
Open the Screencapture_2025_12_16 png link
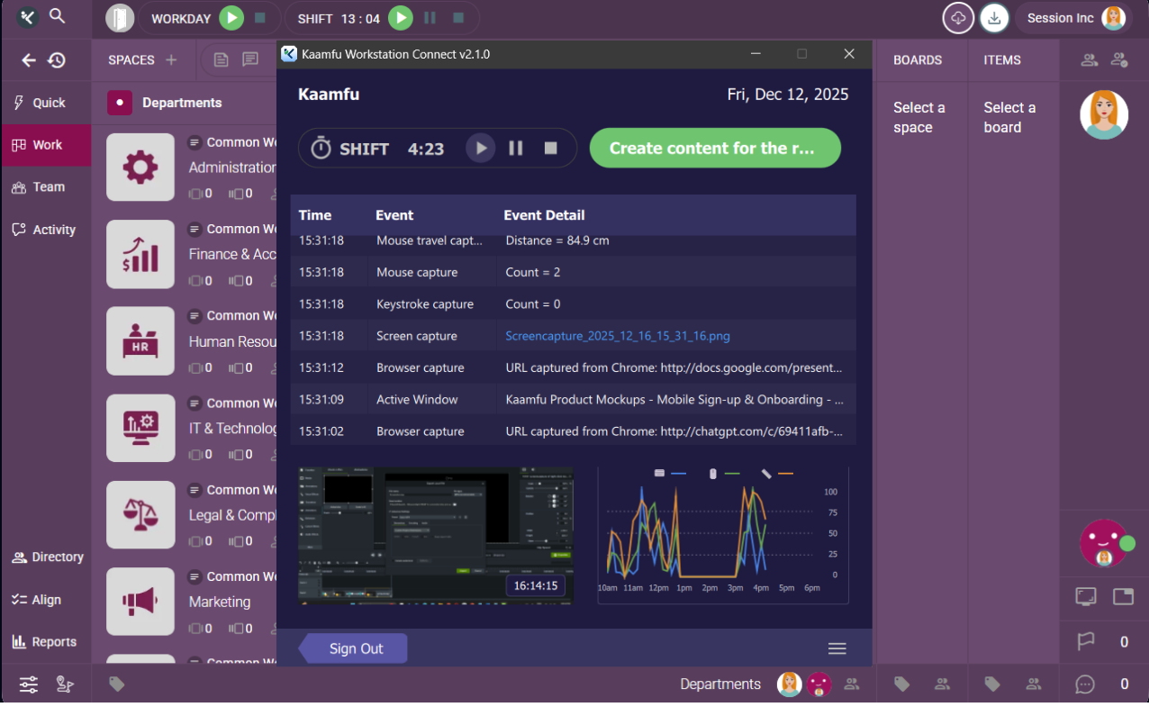[x=618, y=336]
